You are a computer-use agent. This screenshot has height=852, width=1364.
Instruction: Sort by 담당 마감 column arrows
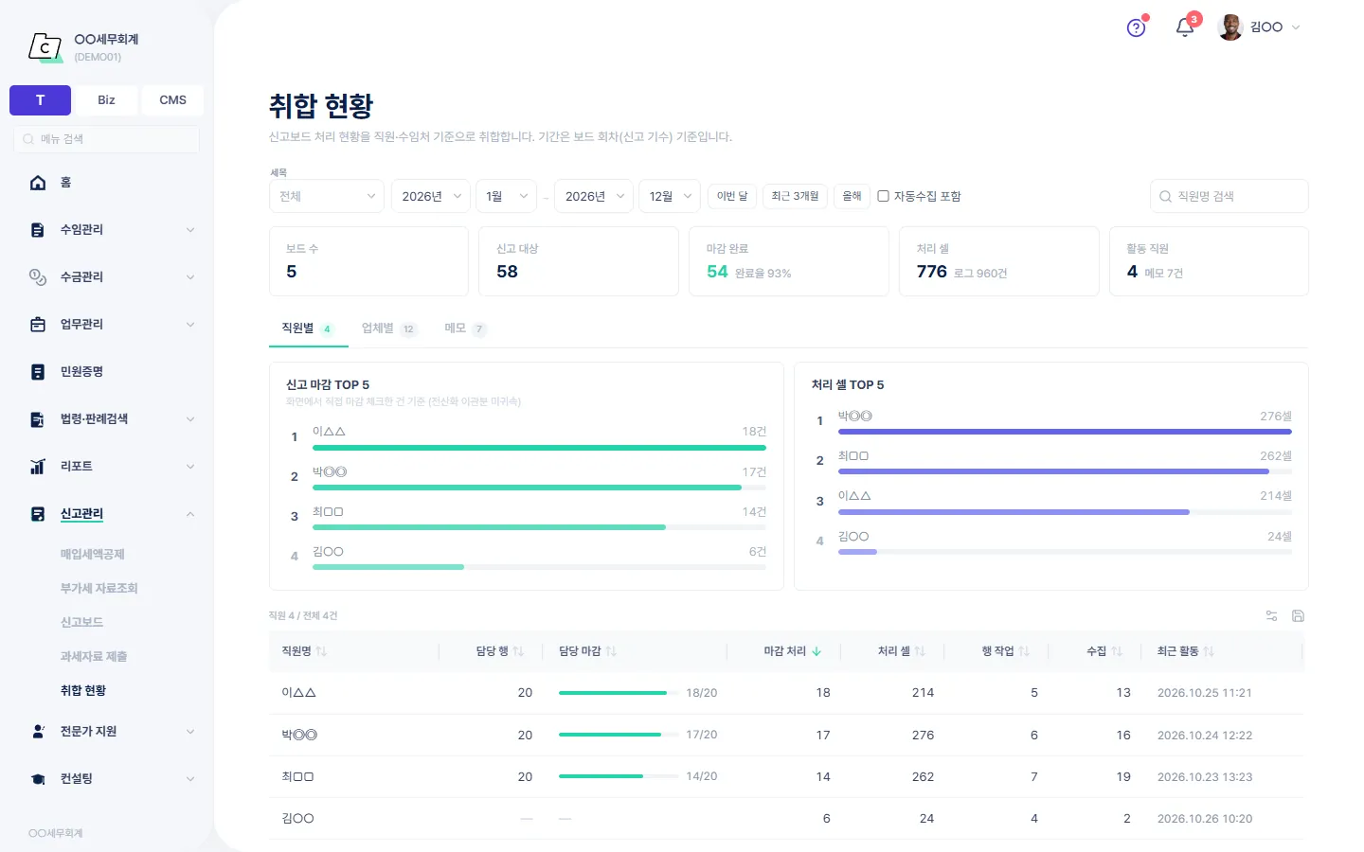611,651
